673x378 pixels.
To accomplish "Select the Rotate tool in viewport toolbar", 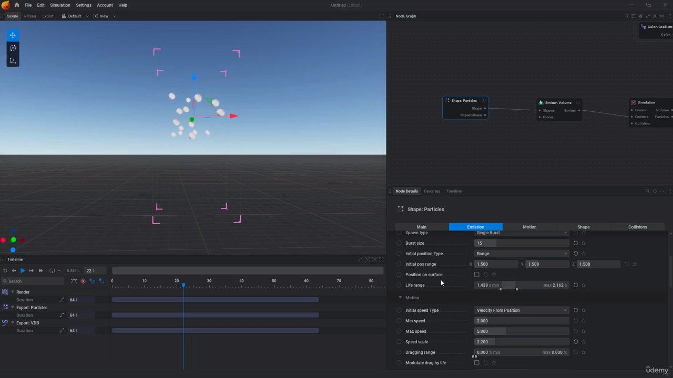I will click(x=13, y=48).
